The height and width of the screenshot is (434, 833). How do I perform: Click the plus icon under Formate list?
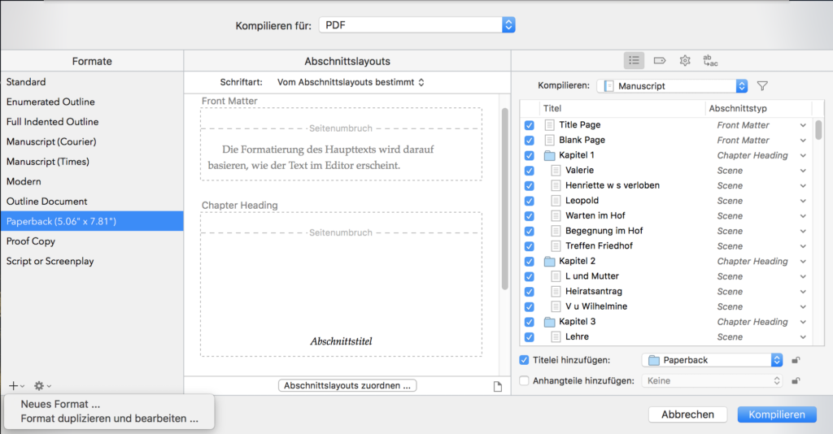pyautogui.click(x=14, y=386)
